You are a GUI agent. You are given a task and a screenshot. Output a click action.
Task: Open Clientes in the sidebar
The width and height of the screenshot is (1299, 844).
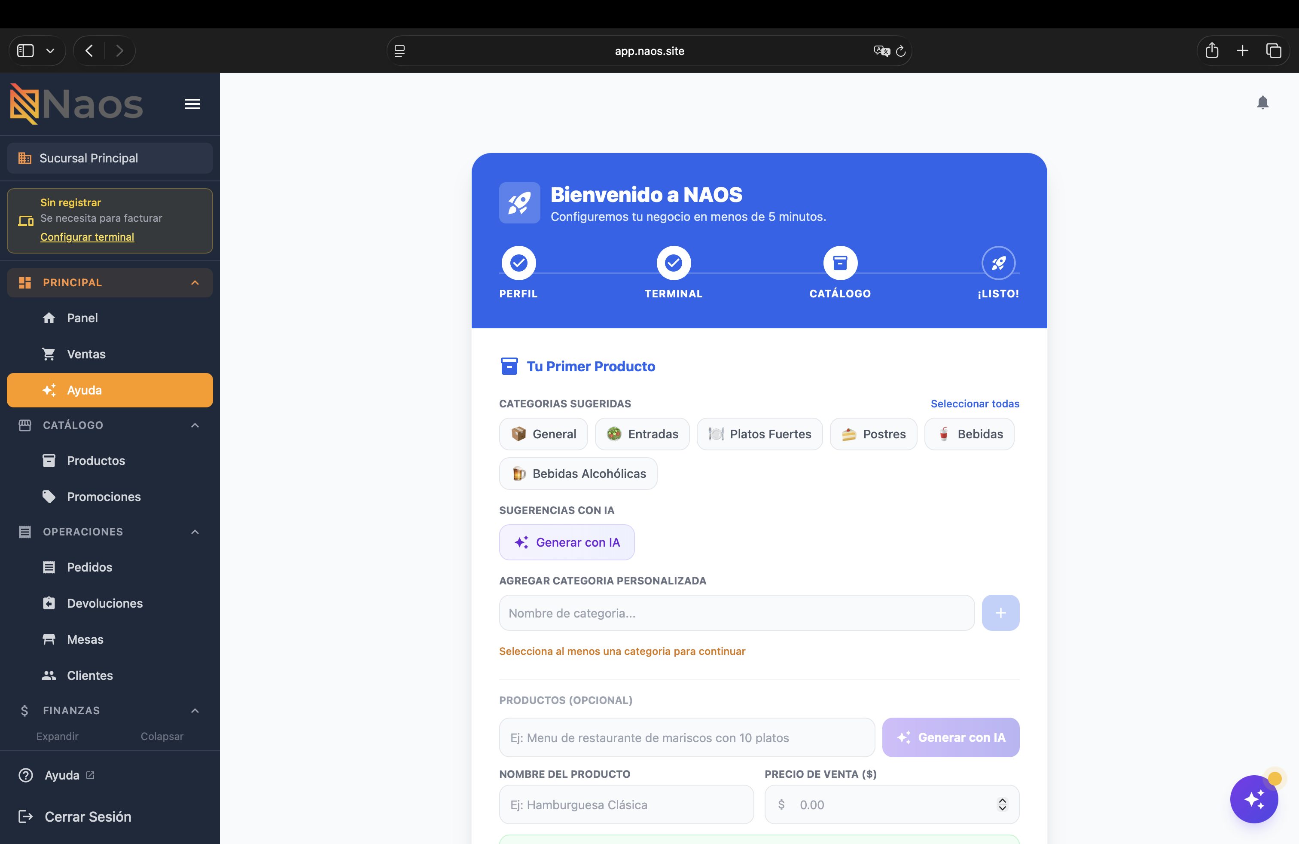click(x=110, y=675)
